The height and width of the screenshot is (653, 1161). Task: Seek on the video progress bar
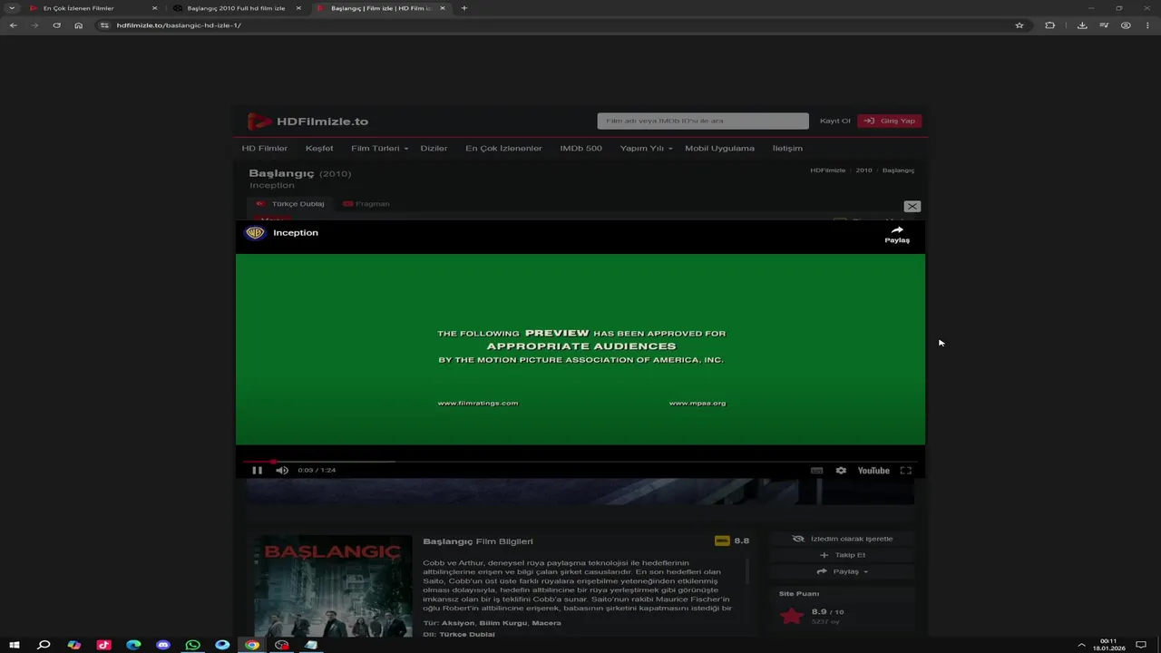(x=580, y=461)
